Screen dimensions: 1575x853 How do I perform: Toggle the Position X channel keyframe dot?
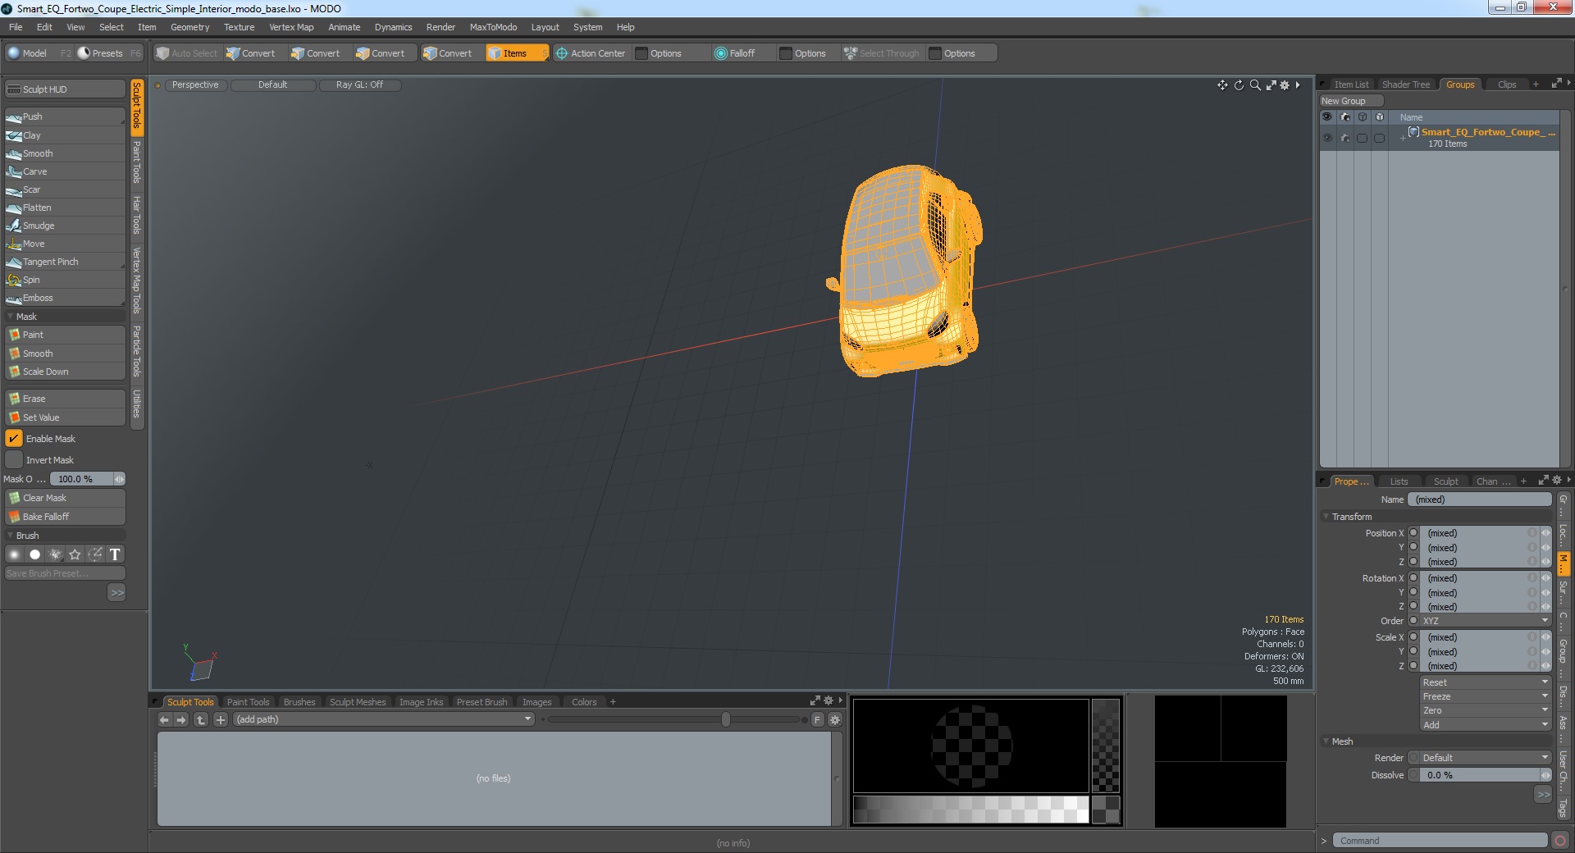tap(1413, 533)
